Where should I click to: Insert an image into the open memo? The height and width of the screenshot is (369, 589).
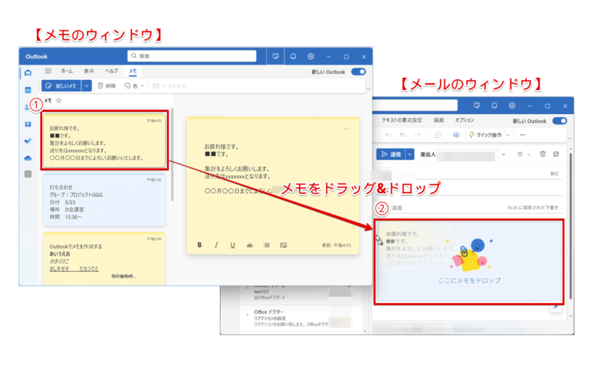283,245
